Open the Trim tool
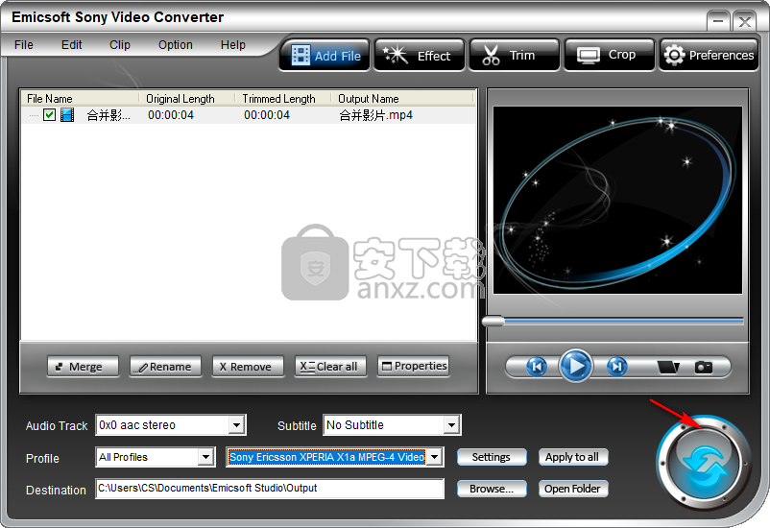Image resolution: width=770 pixels, height=528 pixels. [x=515, y=56]
